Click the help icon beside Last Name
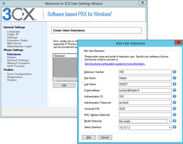This screenshot has width=183, height=144. 174,84
